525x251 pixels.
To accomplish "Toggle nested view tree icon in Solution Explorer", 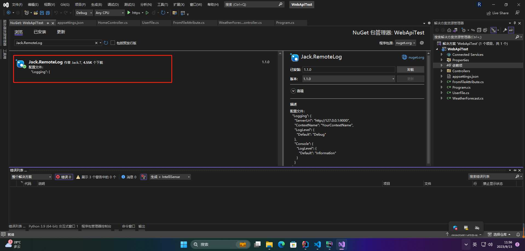I will [x=494, y=30].
